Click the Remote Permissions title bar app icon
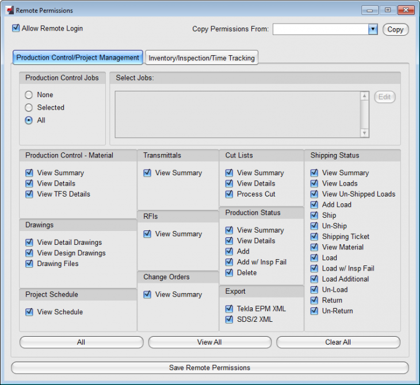Screen dimensions: 420x385 tap(9, 10)
